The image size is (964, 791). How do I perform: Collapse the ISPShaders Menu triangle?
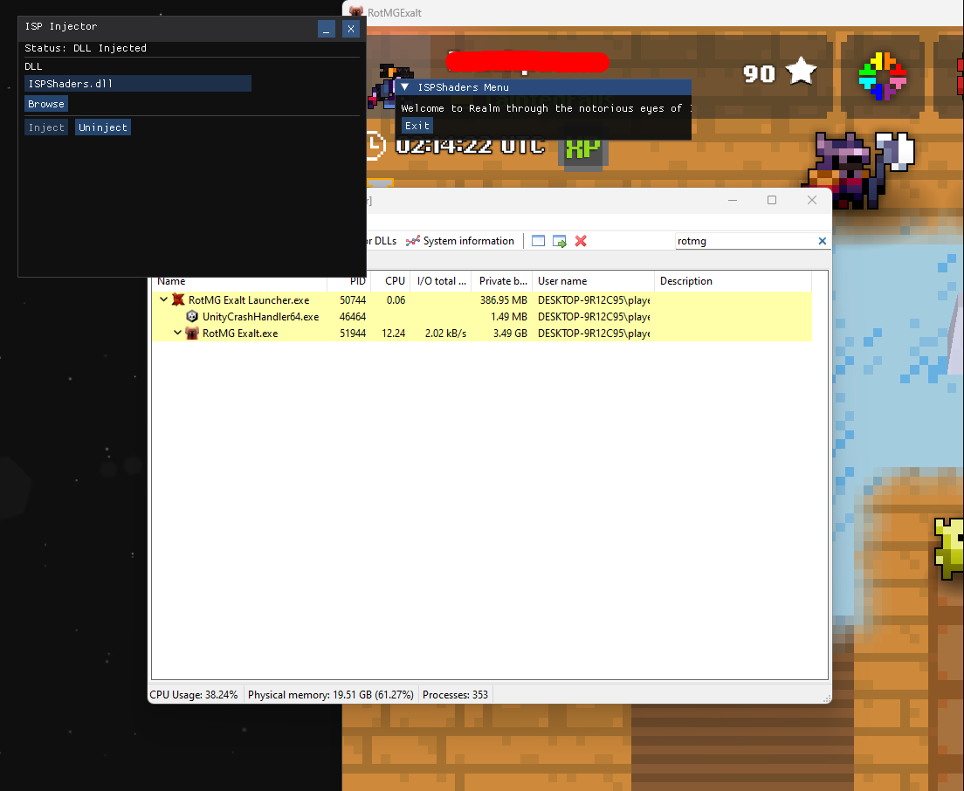pyautogui.click(x=404, y=87)
